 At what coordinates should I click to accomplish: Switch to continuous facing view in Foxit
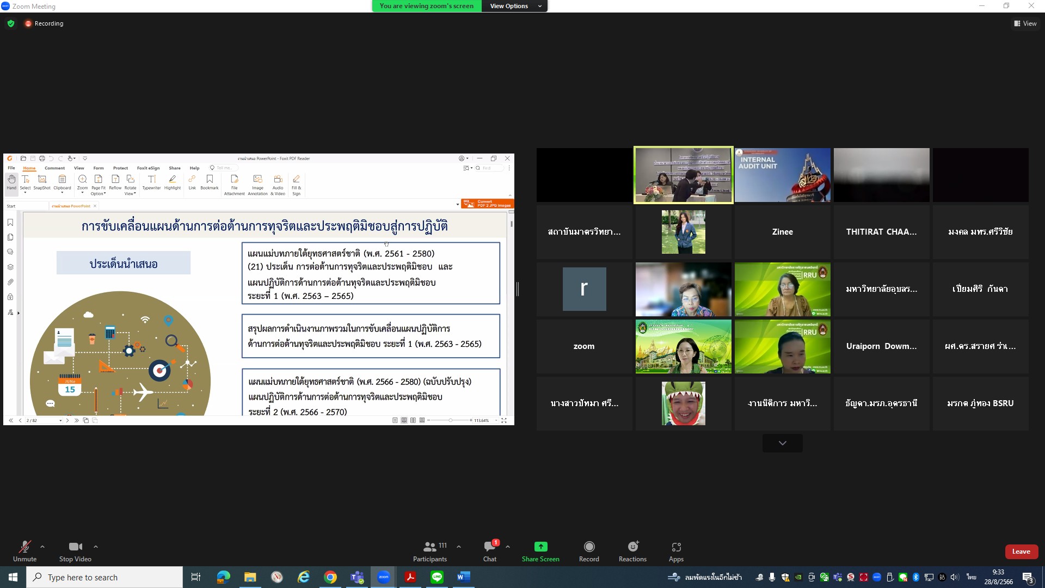(x=422, y=420)
